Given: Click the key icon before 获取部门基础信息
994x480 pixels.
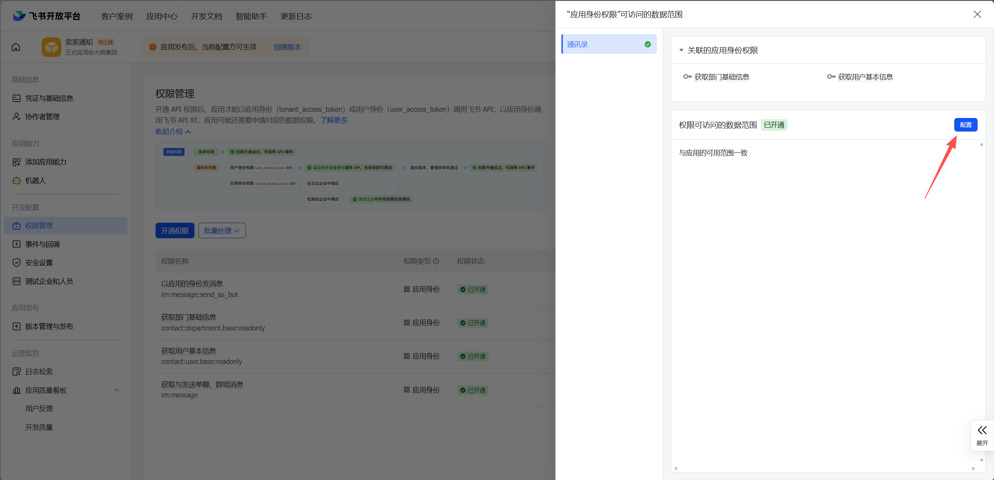Looking at the screenshot, I should click(687, 77).
